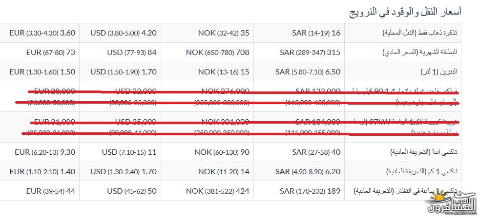Viewport: 480px width, 218px height.
Task: Click the USD 11 taxi start price
Action: coord(129,152)
